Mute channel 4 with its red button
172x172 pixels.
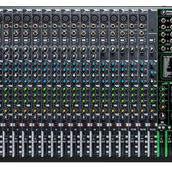click(x=17, y=125)
